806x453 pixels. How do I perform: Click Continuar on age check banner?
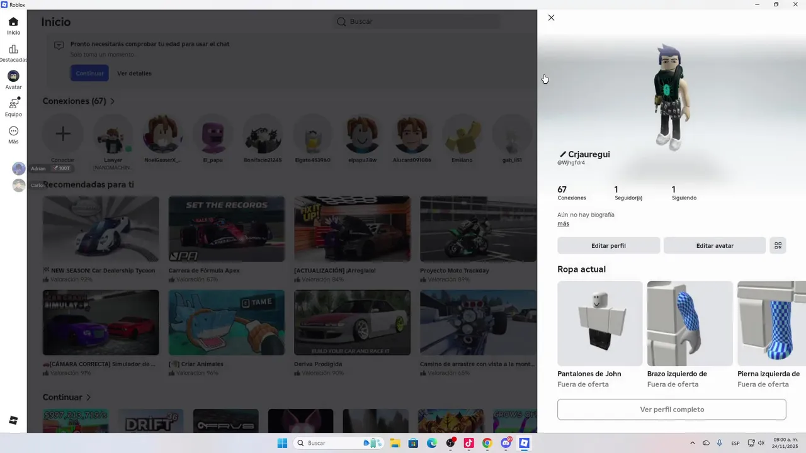(89, 73)
